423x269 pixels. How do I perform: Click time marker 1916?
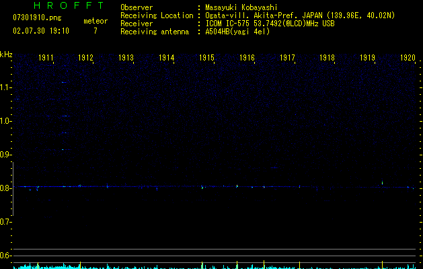click(247, 58)
